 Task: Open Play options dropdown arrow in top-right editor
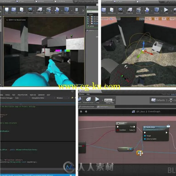coord(171,11)
